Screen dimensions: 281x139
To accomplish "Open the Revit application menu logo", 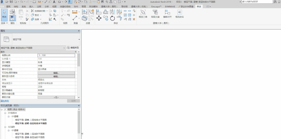I will (2, 2).
